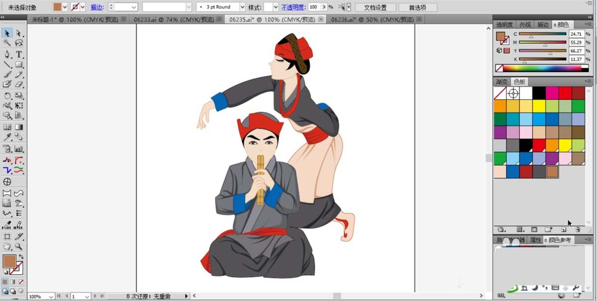
Task: Select the Pencil tool
Action: [19, 75]
